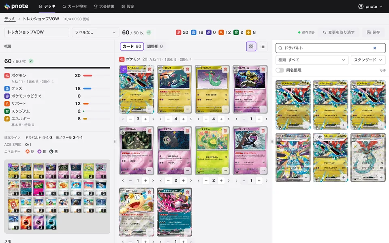Click the panel resize handle near deck list
The width and height of the screenshot is (389, 243).
click(115, 142)
